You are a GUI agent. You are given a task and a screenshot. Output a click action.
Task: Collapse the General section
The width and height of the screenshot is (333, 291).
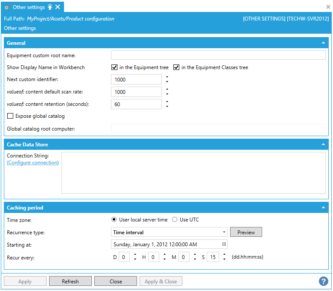coord(323,43)
